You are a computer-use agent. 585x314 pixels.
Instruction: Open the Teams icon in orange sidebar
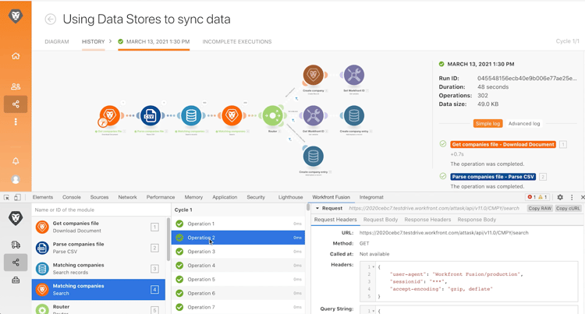pyautogui.click(x=16, y=86)
